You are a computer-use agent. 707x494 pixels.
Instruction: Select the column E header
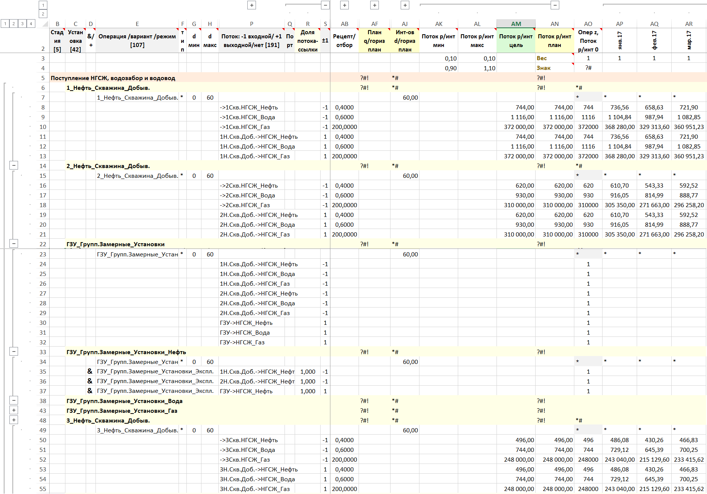point(137,24)
